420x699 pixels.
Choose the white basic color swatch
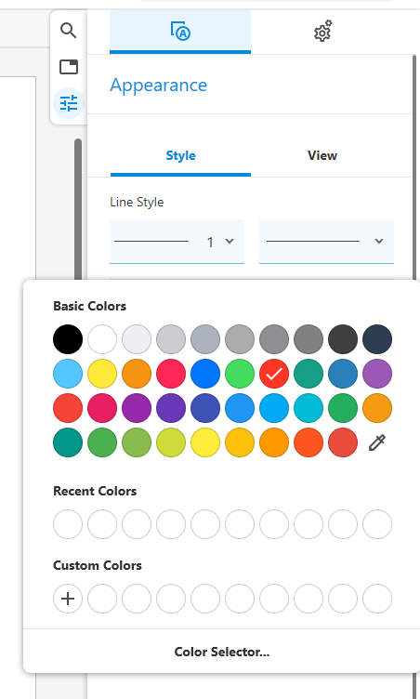coord(102,339)
